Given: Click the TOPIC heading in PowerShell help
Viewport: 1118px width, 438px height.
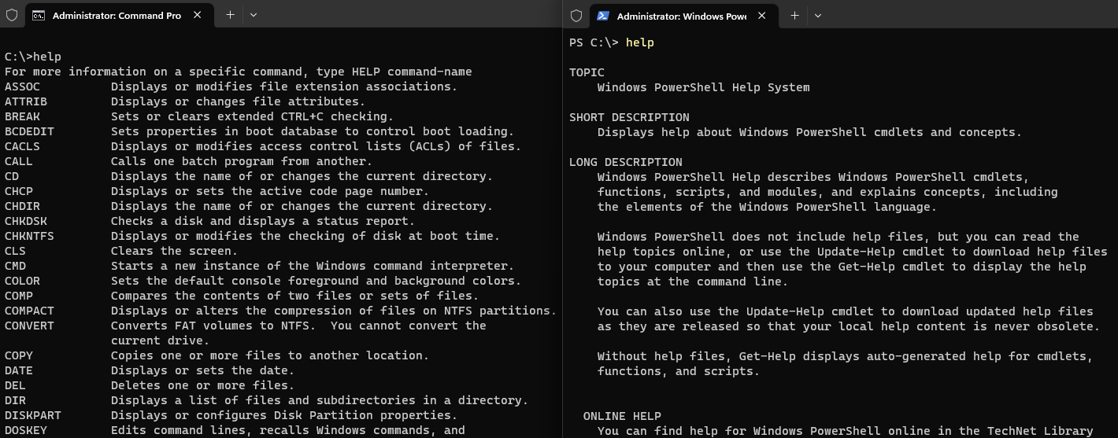Looking at the screenshot, I should pyautogui.click(x=587, y=72).
